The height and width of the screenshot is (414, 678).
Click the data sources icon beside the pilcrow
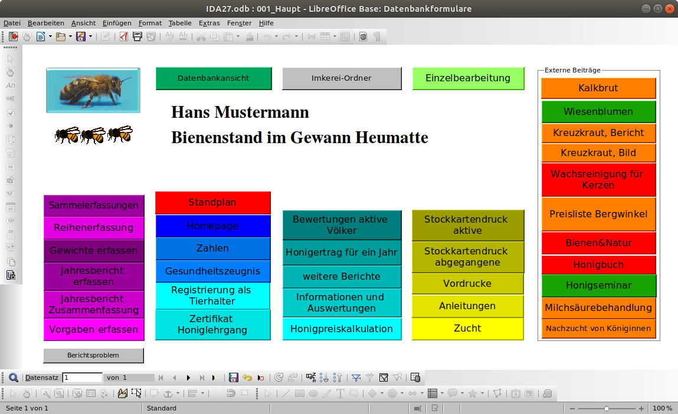click(x=363, y=37)
